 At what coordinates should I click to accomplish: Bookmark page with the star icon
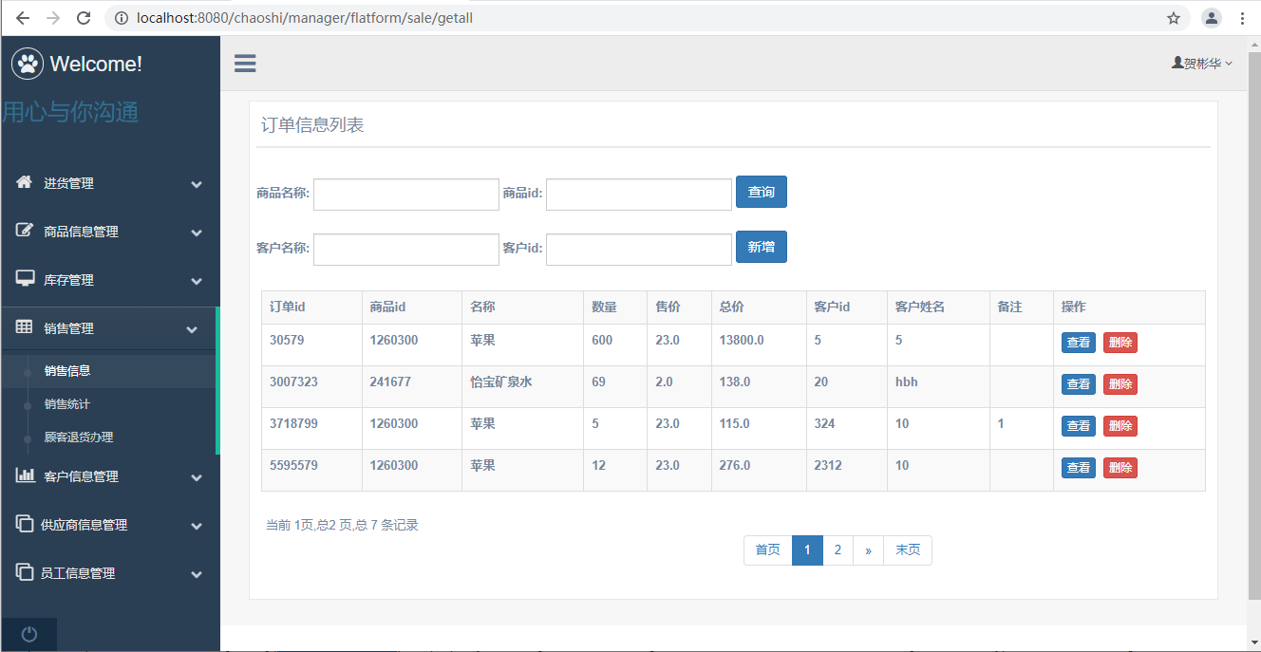[1174, 18]
